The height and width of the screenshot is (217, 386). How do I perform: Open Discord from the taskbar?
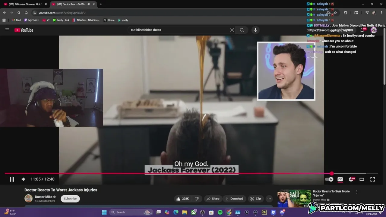click(x=282, y=212)
